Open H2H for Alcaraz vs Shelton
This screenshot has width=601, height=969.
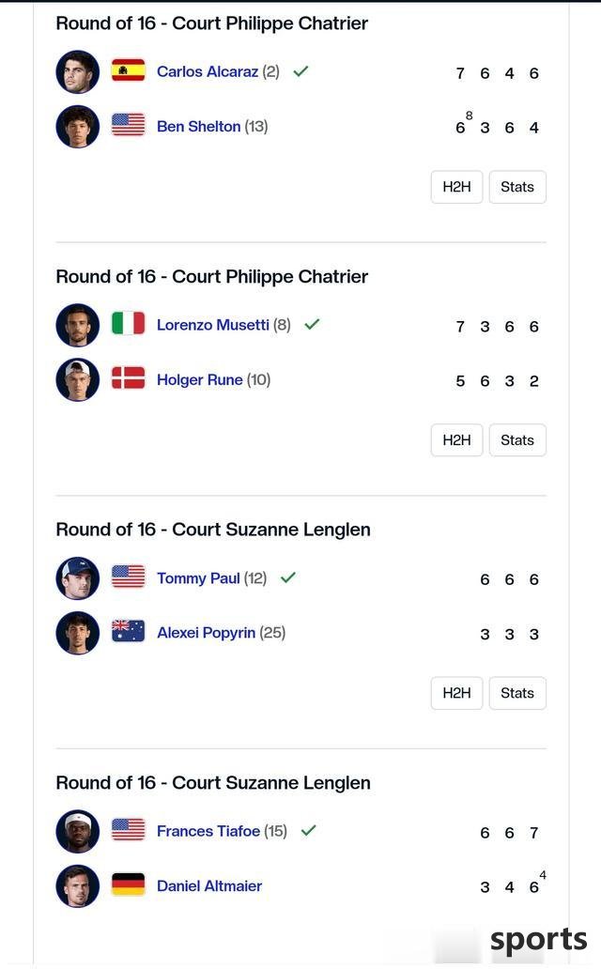(x=457, y=187)
